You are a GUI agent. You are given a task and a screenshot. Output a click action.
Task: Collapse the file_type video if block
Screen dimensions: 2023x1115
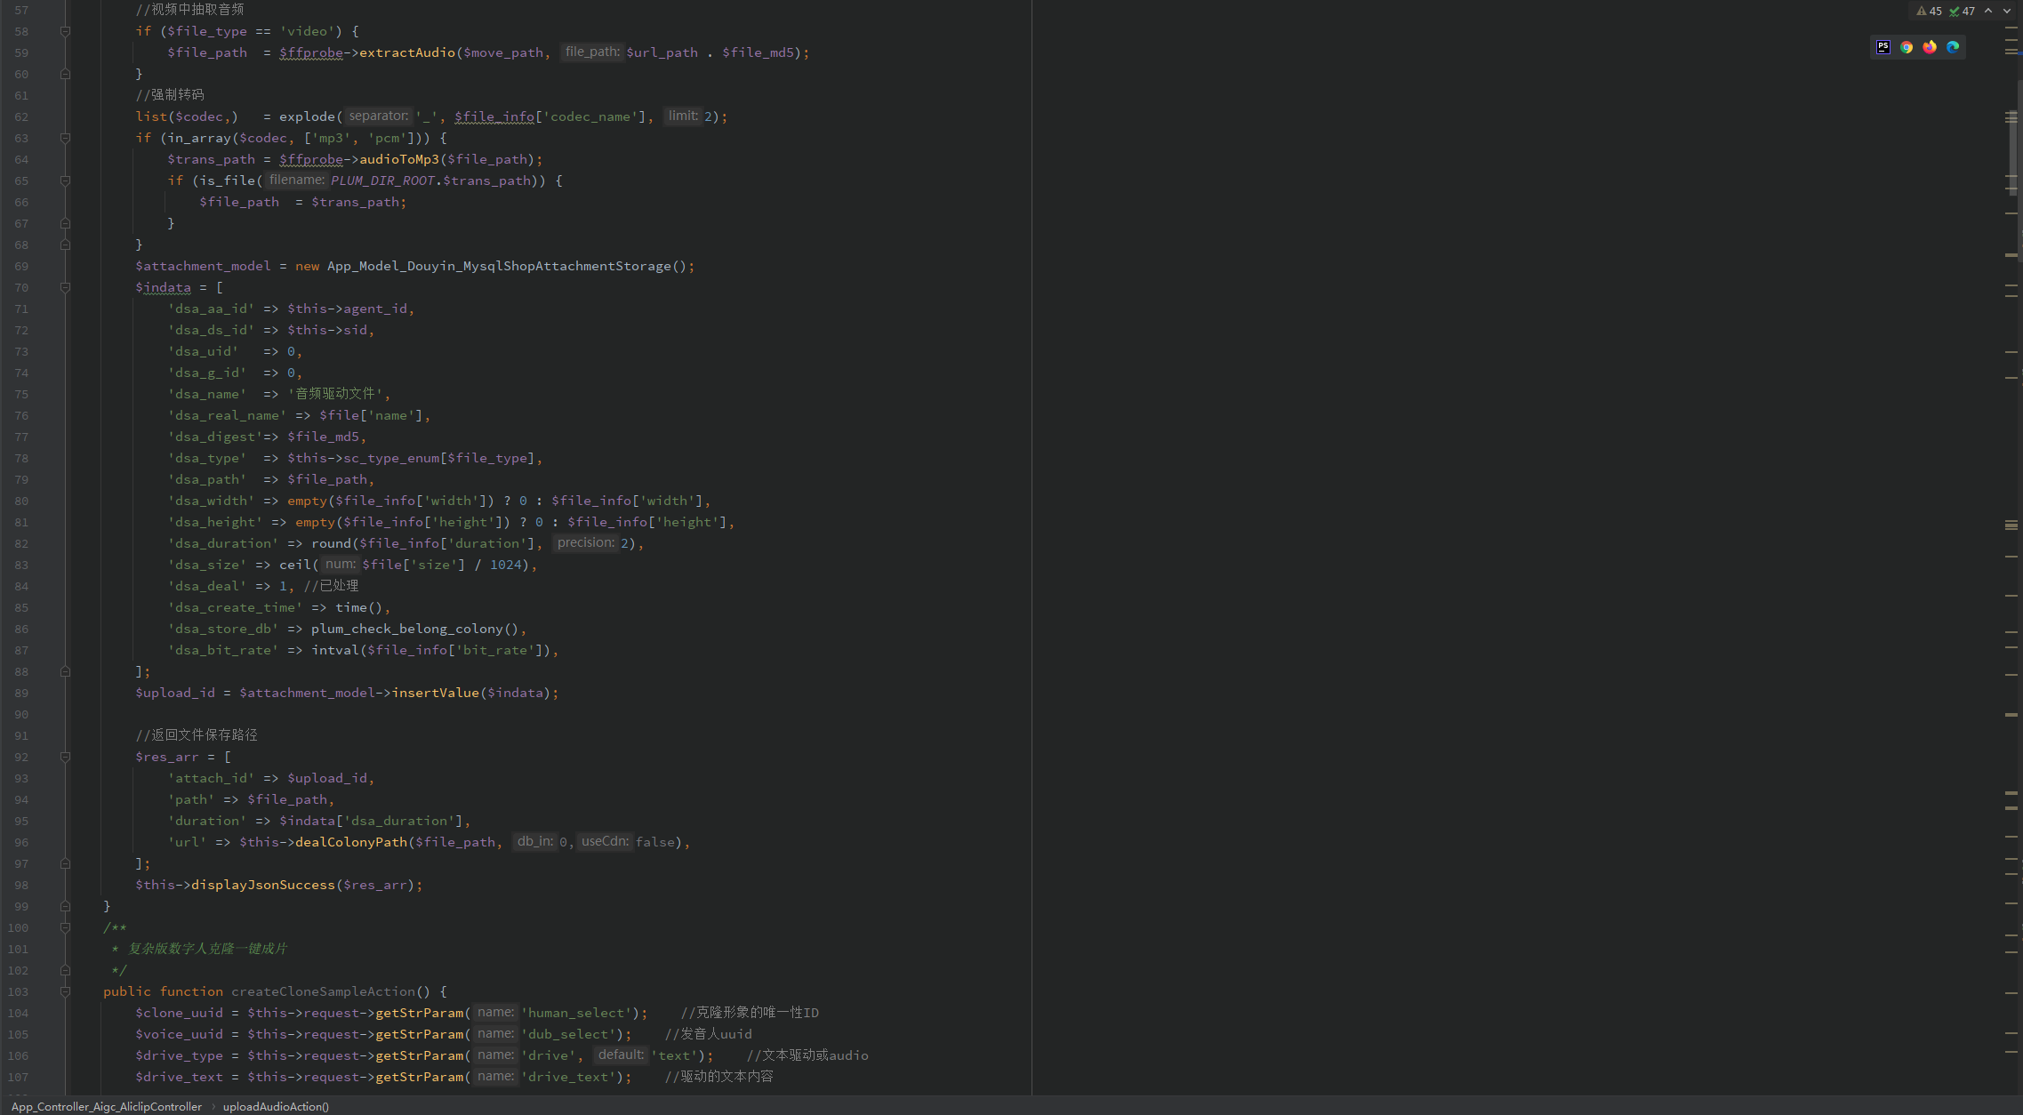click(65, 31)
